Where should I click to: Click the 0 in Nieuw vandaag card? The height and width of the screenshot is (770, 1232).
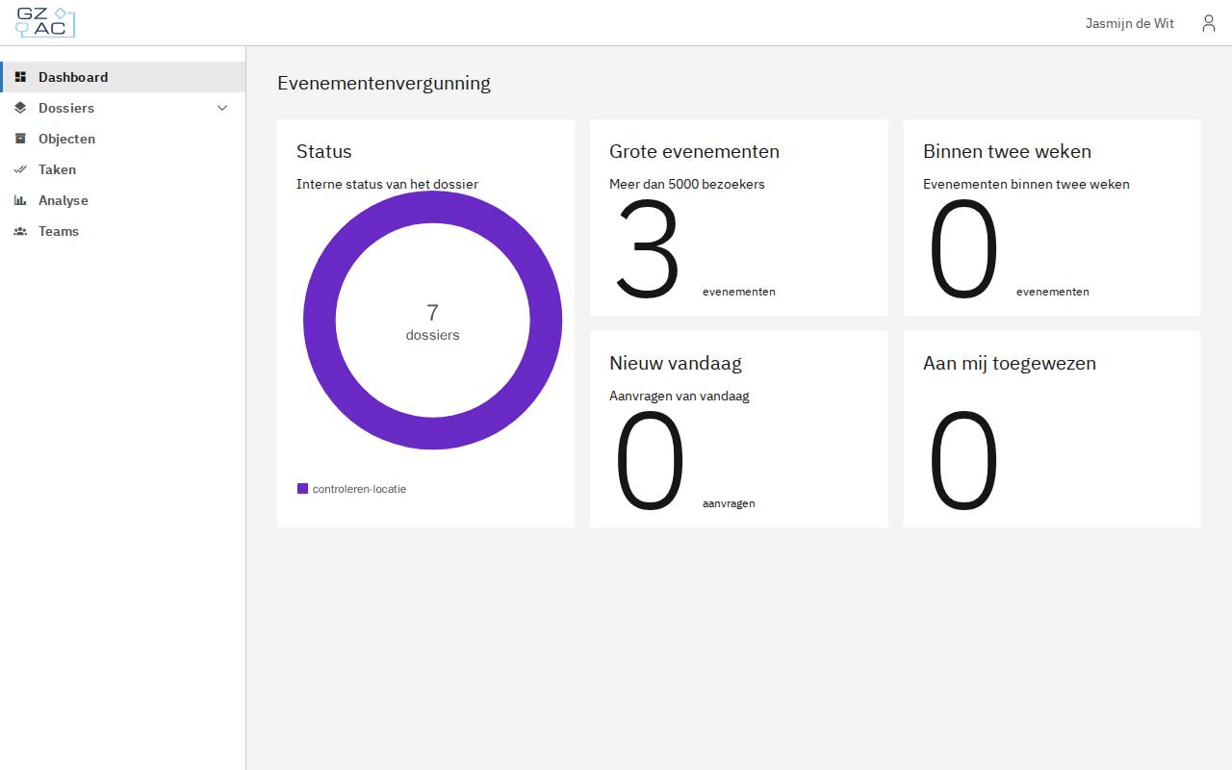[650, 460]
